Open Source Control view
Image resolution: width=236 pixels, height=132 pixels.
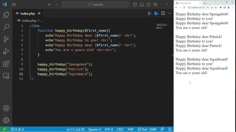[x=6, y=39]
